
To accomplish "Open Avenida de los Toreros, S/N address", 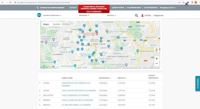I will coord(76,84).
